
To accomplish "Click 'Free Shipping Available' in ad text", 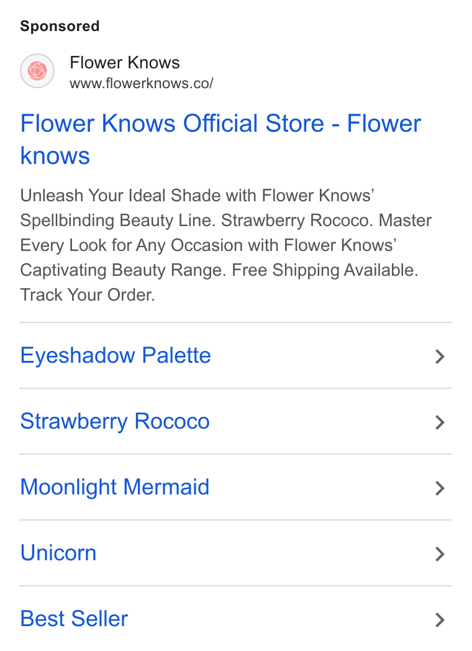I will pos(325,270).
